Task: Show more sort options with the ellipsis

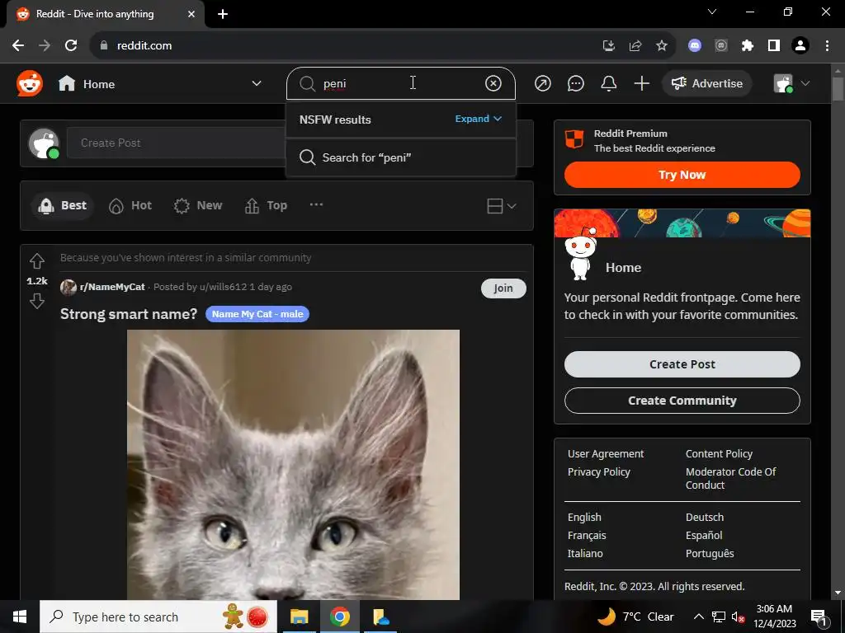Action: pos(316,204)
